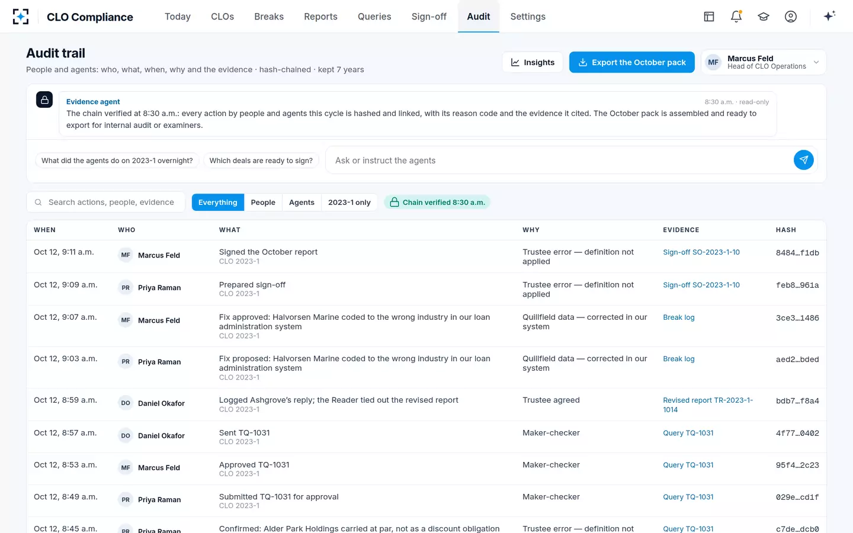853x533 pixels.
Task: Click MF avatar in the 8:53 a.m. row
Action: 126,468
